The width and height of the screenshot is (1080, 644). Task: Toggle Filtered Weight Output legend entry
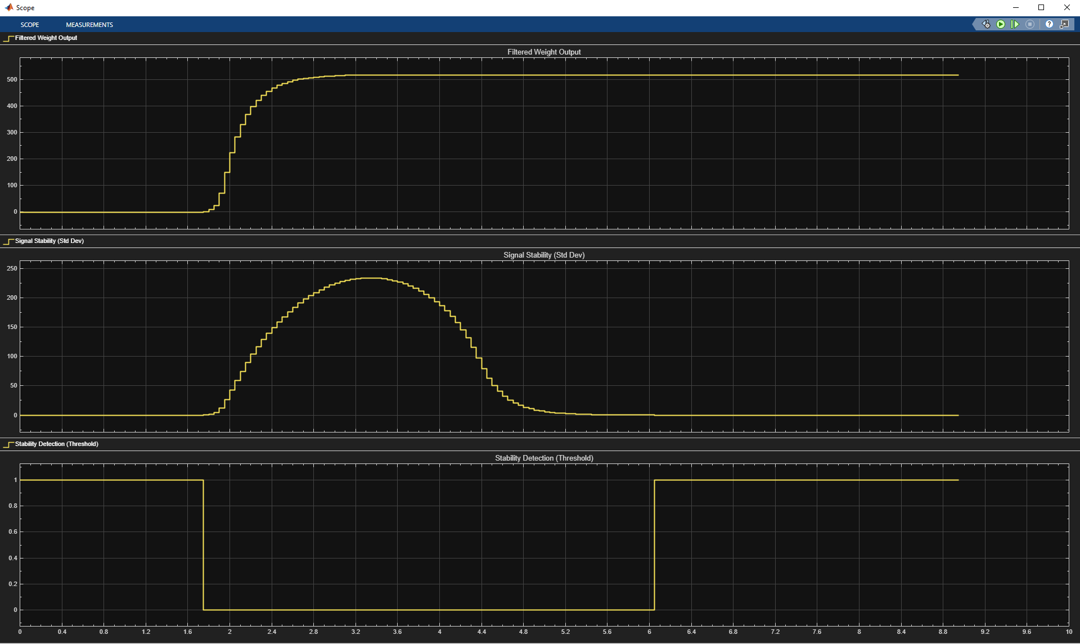point(46,38)
